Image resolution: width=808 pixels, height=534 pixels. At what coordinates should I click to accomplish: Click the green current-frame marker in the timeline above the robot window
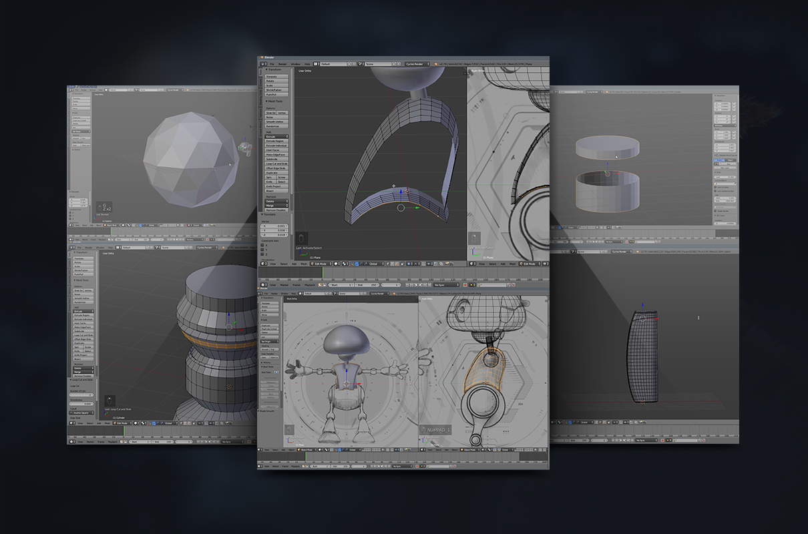tap(323, 271)
